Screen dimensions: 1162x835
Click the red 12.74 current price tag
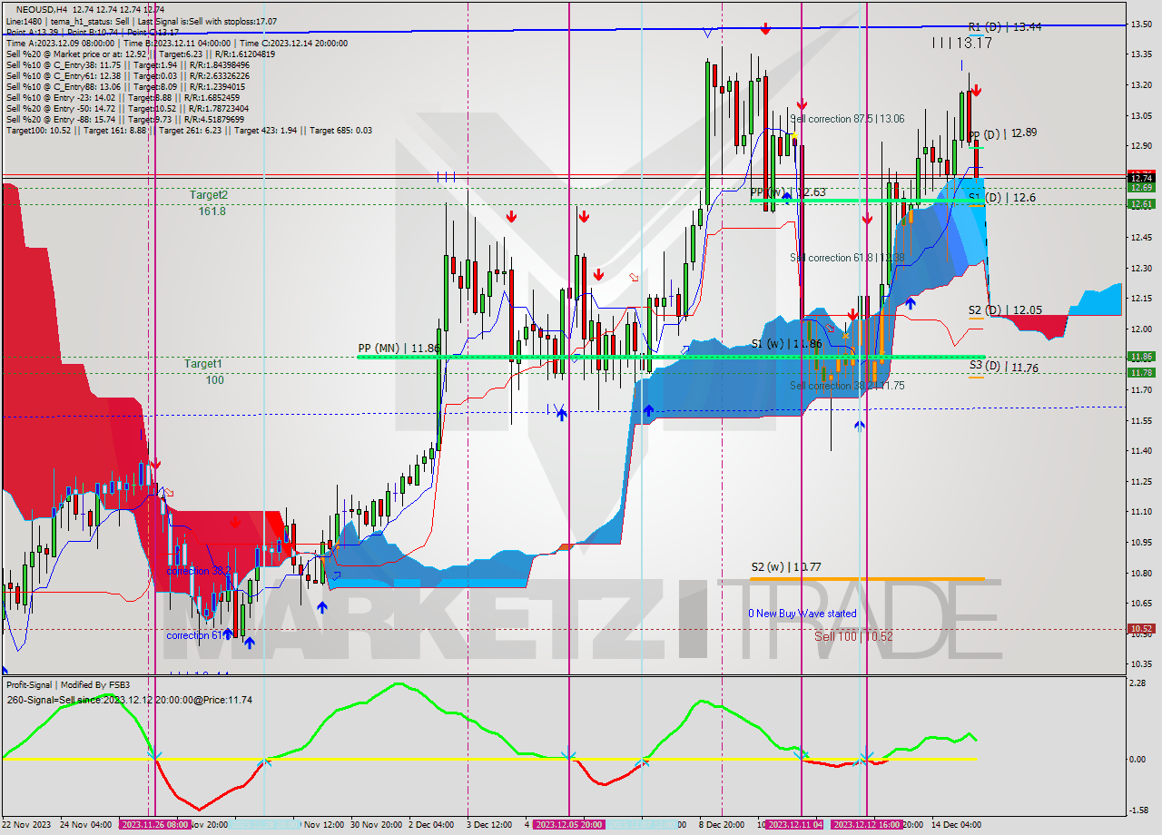(1141, 178)
